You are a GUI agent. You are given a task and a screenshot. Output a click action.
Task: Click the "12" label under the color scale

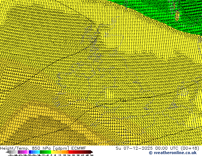[x=60, y=155]
